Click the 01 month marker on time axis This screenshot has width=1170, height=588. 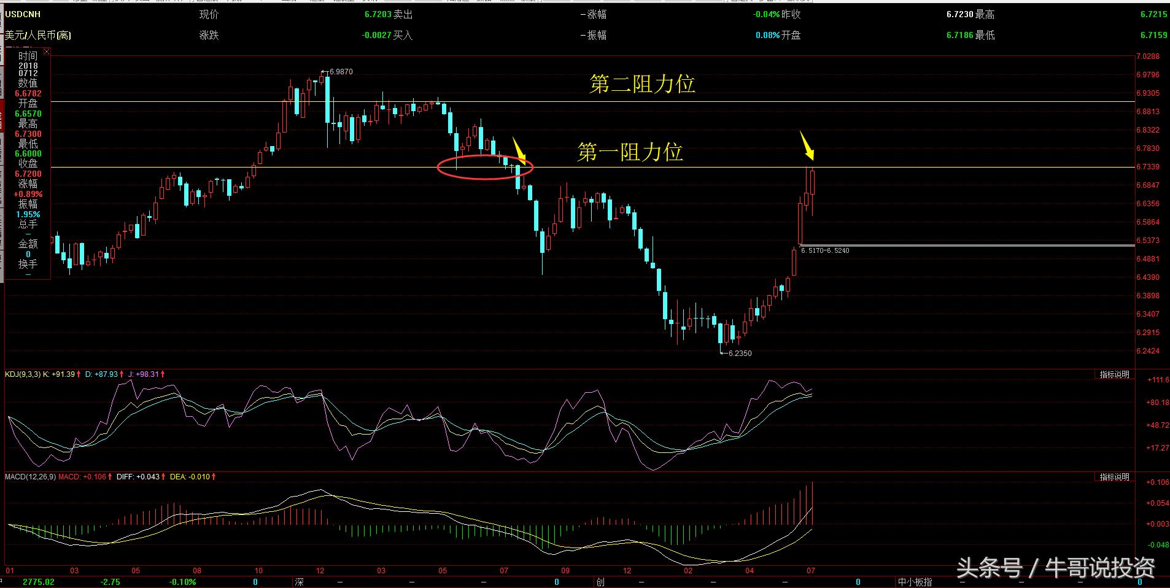(x=9, y=571)
